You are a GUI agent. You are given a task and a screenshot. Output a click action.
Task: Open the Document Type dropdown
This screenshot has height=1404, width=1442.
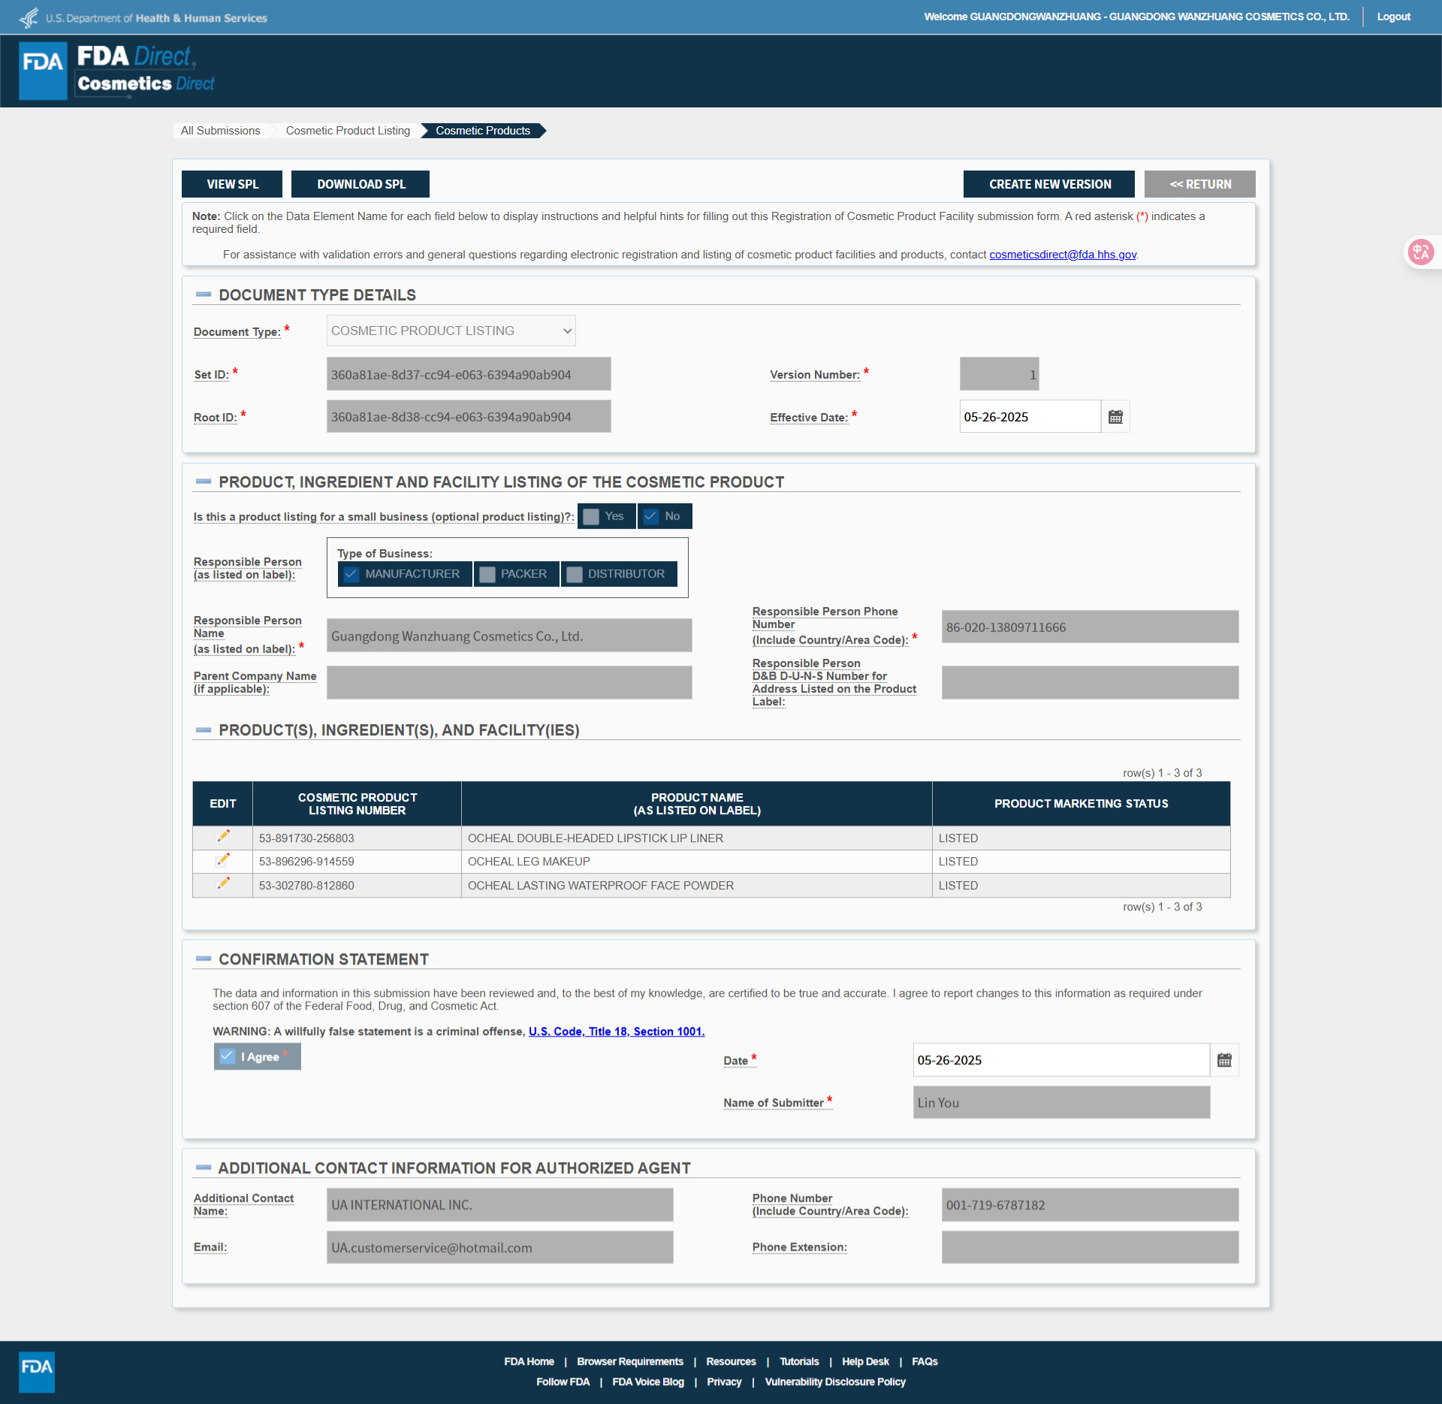pos(451,331)
